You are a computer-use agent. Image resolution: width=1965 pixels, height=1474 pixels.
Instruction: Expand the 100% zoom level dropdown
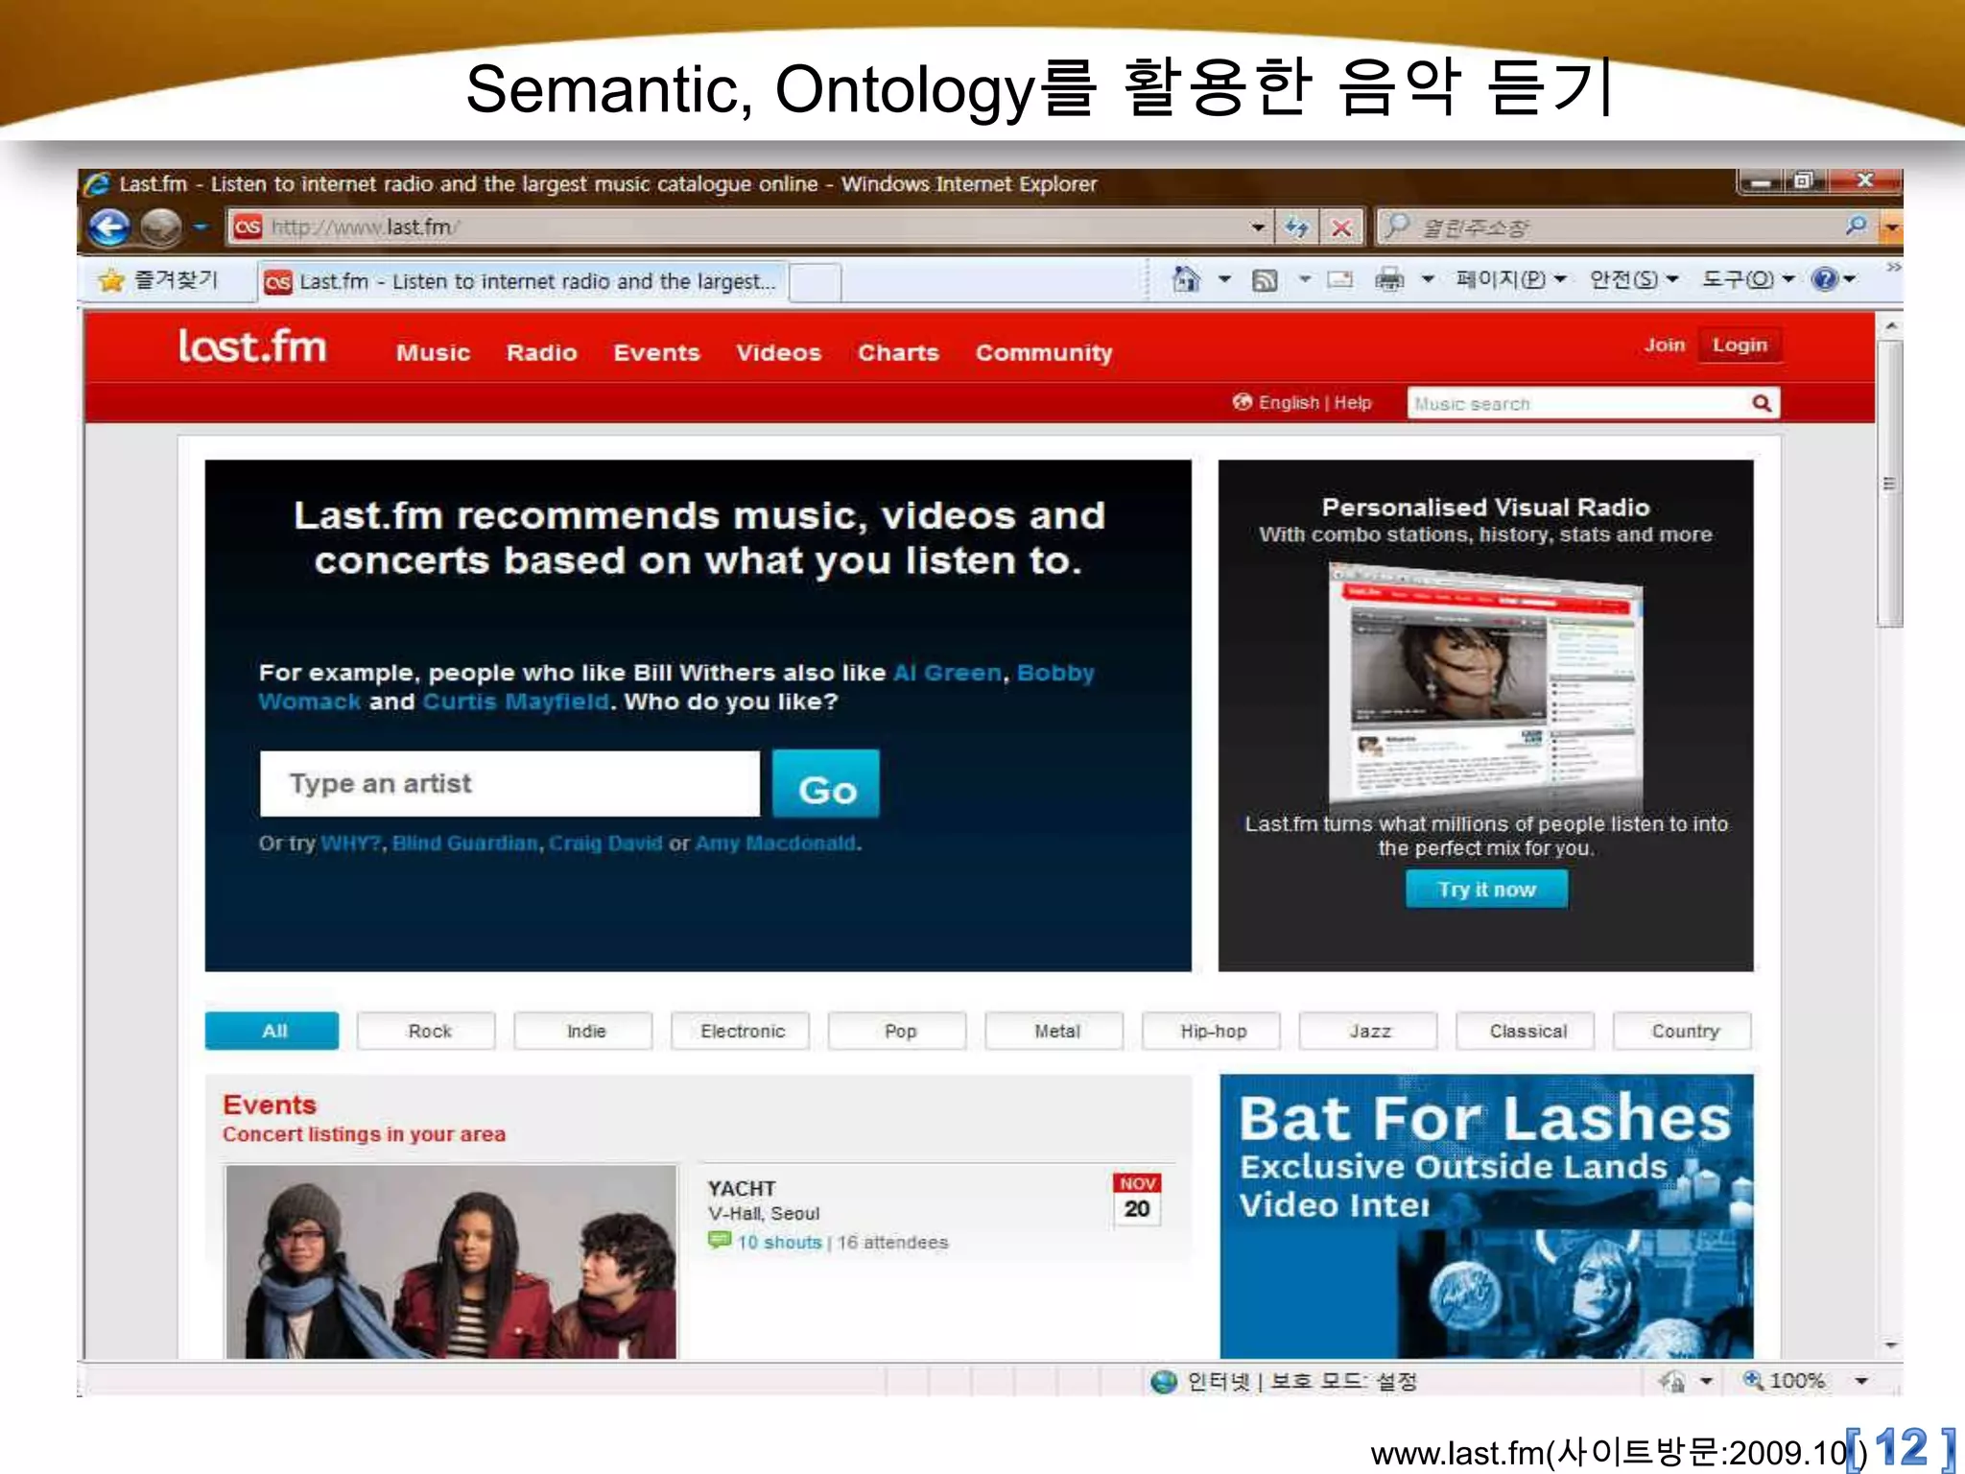pyautogui.click(x=1861, y=1382)
